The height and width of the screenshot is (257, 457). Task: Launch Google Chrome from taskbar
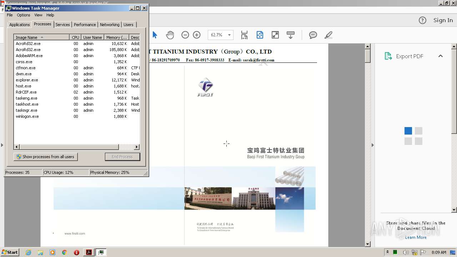(x=65, y=252)
